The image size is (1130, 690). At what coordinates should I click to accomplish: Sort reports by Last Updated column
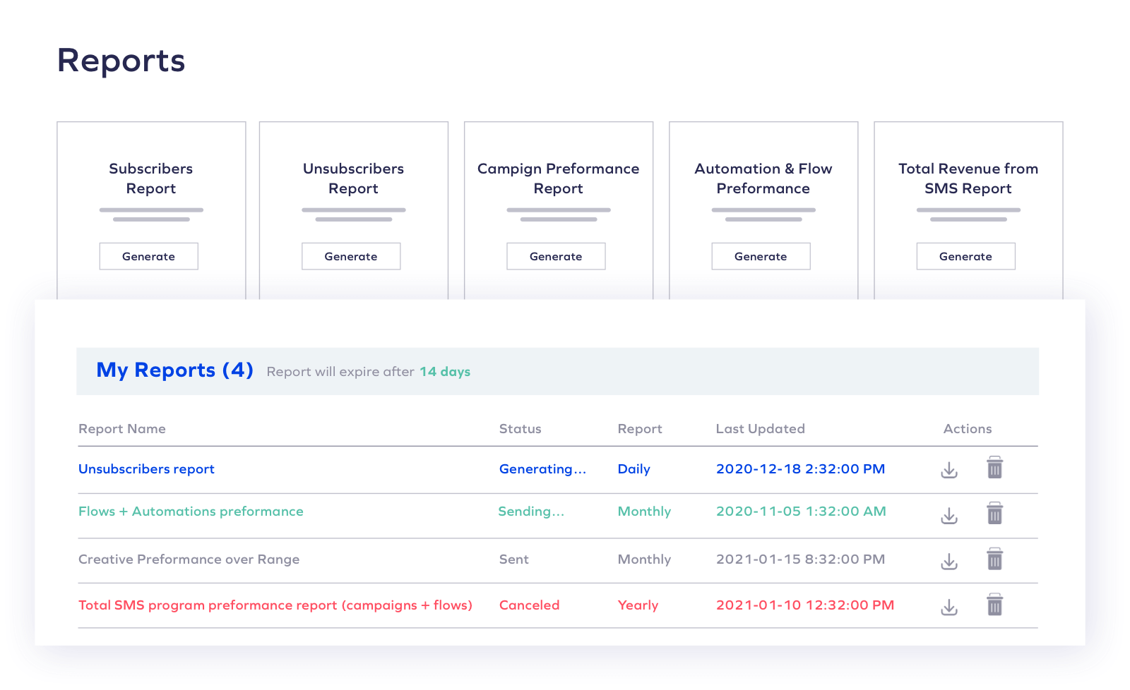pyautogui.click(x=760, y=428)
